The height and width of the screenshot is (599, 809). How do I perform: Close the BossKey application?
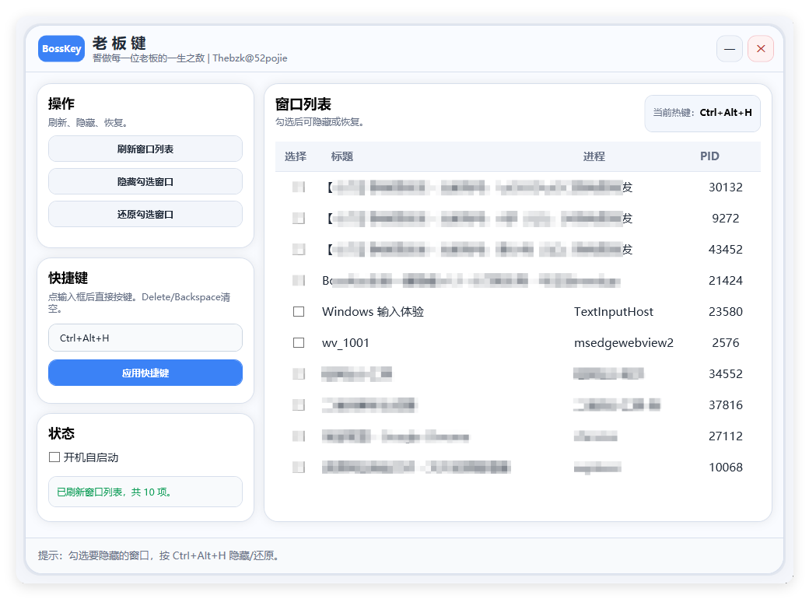click(x=760, y=48)
